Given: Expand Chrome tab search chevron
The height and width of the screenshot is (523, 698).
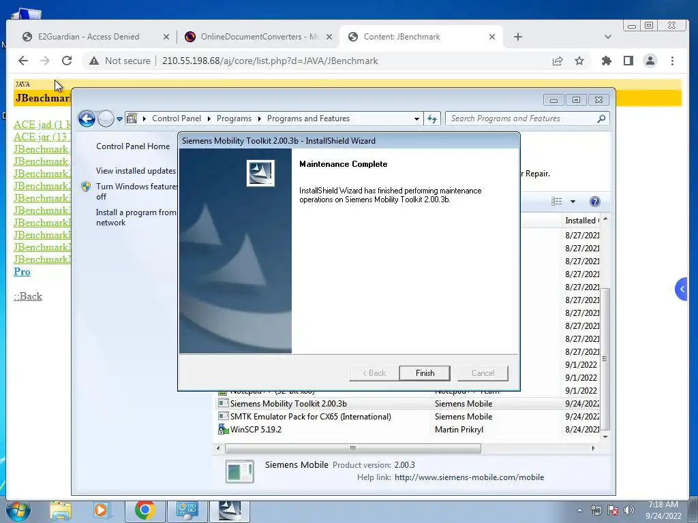Looking at the screenshot, I should 607,37.
